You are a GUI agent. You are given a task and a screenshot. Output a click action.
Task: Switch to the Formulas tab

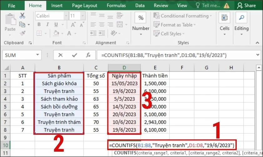pyautogui.click(x=116, y=6)
